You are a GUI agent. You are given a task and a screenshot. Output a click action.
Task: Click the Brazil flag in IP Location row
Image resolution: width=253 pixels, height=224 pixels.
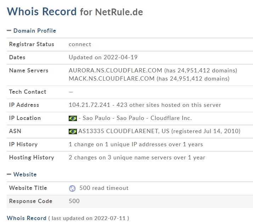[73, 119]
